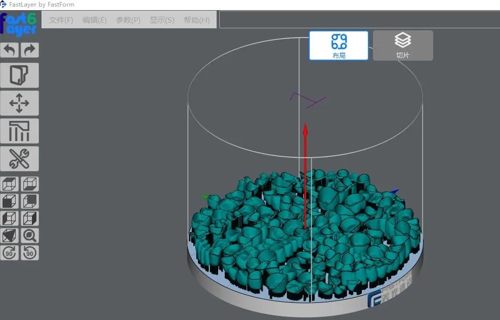
Task: Open the 参数(P) menu
Action: click(128, 20)
